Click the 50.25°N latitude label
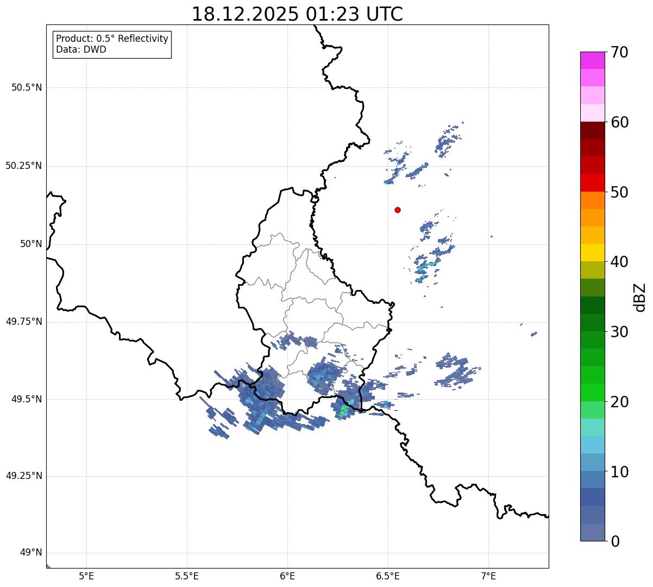Screen dimensions: 653x587 [23, 166]
